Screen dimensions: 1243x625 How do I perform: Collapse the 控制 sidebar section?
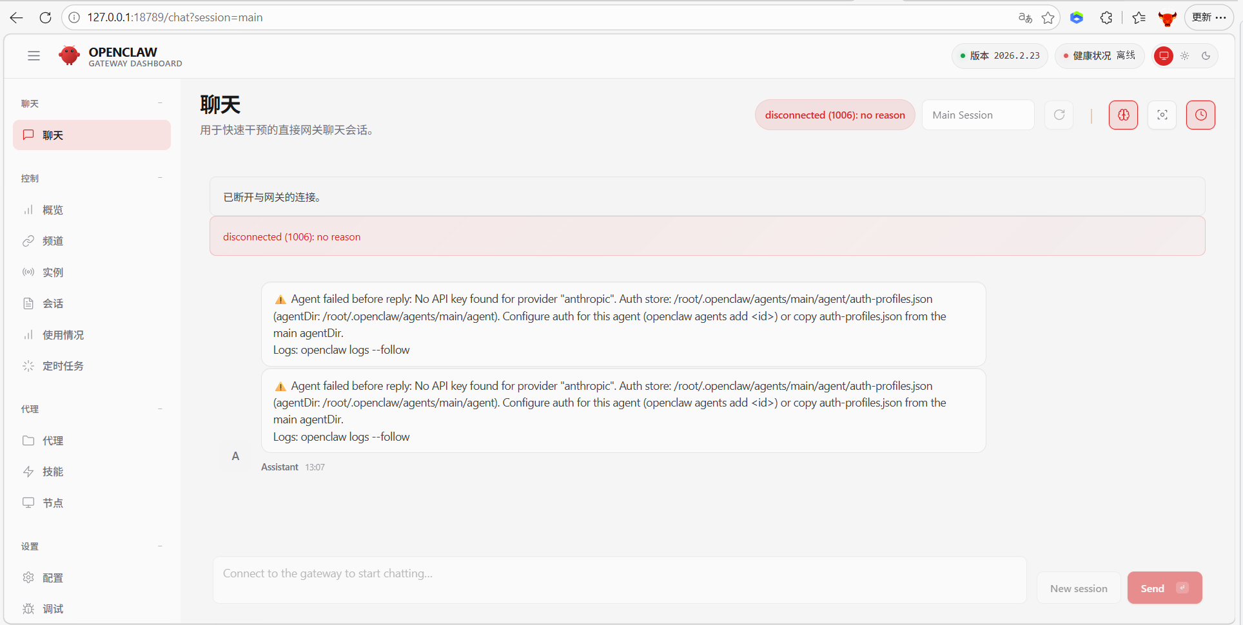160,178
